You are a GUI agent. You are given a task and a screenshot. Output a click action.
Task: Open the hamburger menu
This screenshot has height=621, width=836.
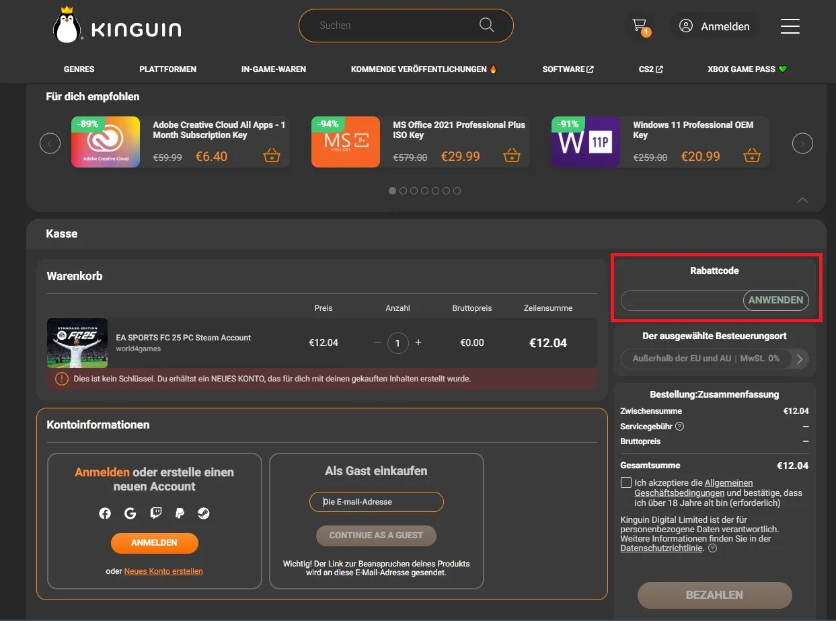[790, 26]
